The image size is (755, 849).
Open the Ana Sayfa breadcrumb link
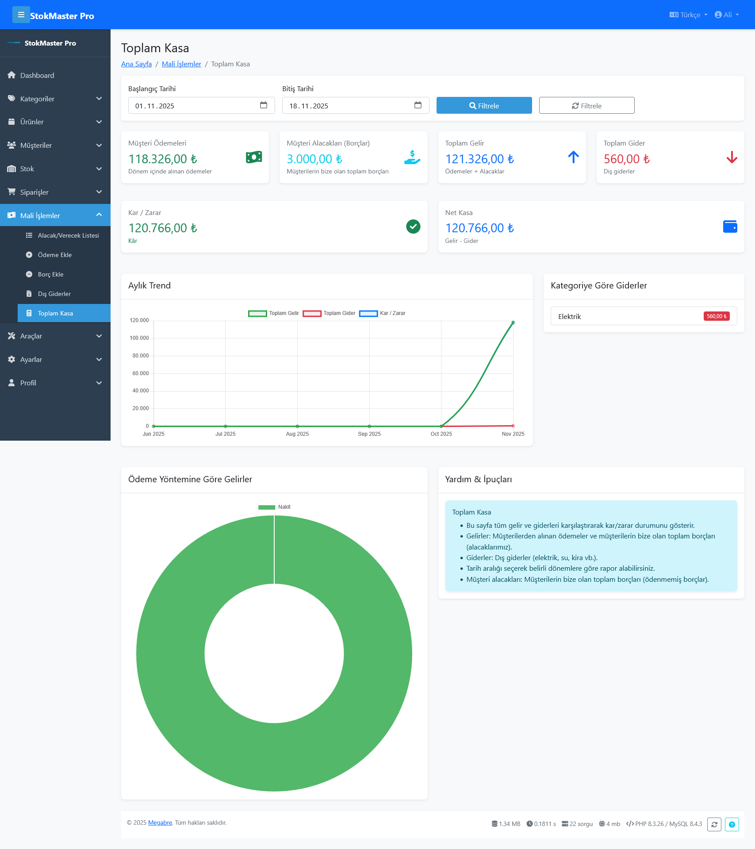[136, 64]
